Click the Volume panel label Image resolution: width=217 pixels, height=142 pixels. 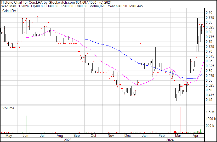[x=8, y=108]
